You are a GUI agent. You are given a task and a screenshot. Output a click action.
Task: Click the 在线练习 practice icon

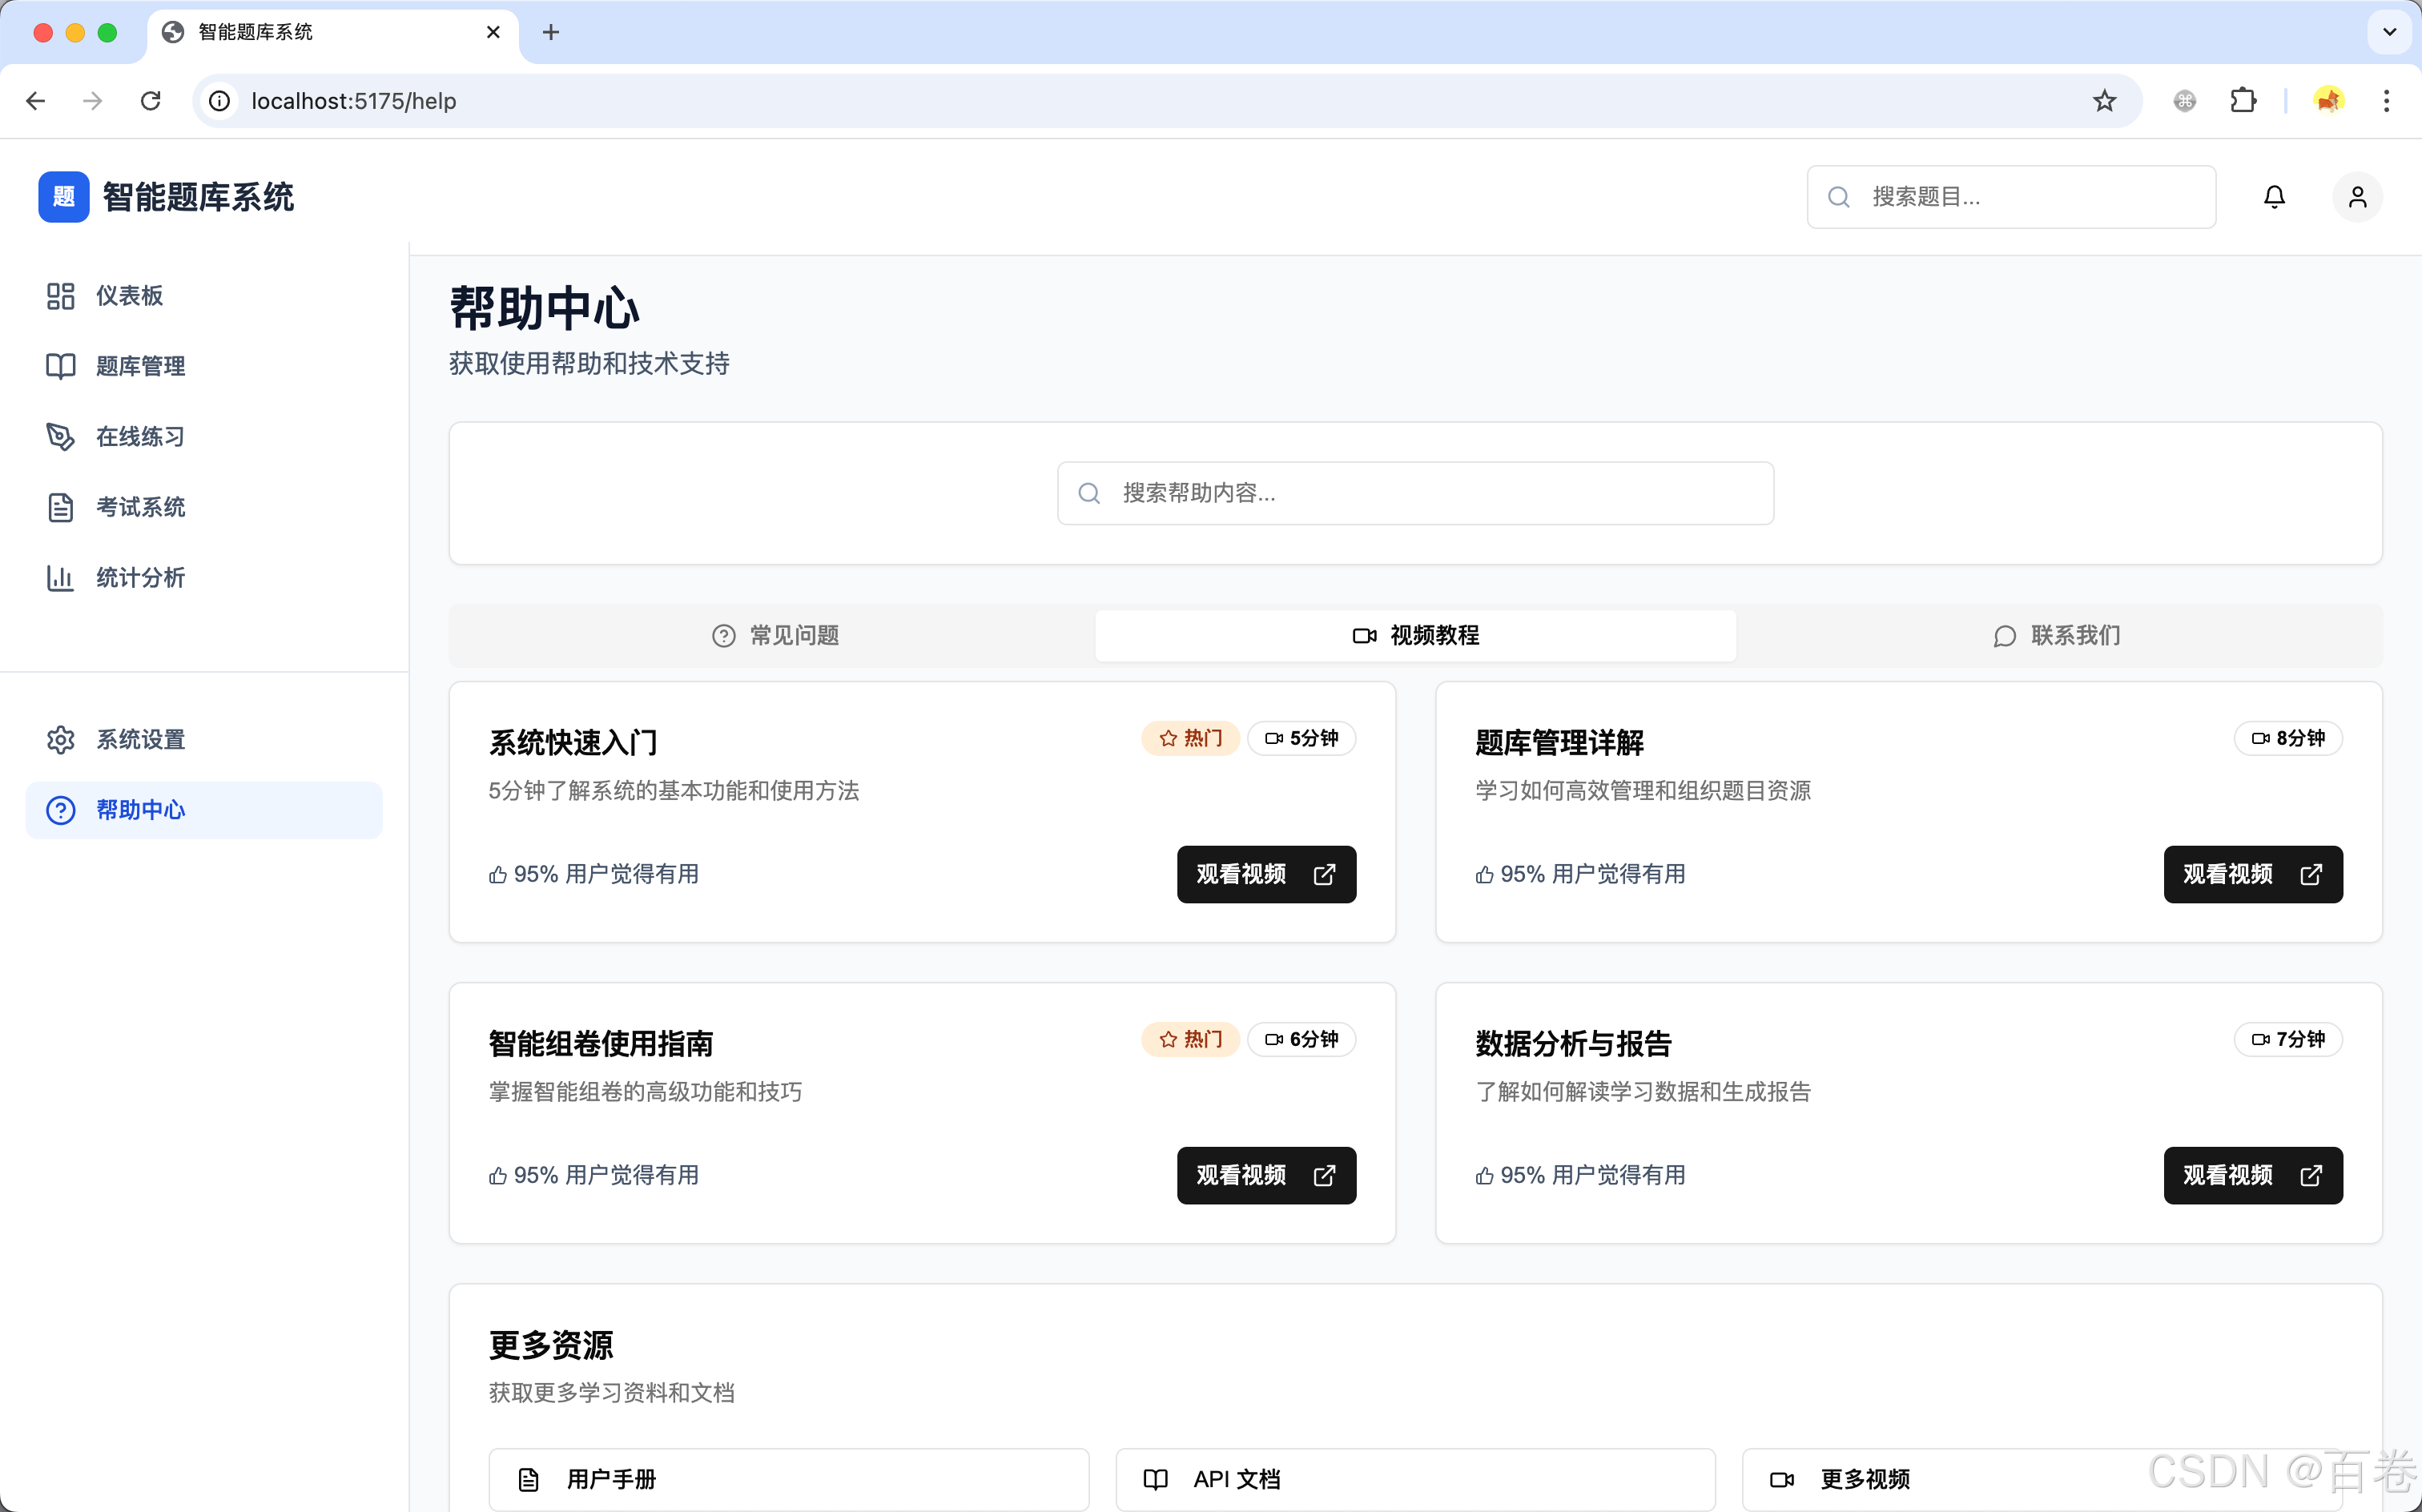60,436
